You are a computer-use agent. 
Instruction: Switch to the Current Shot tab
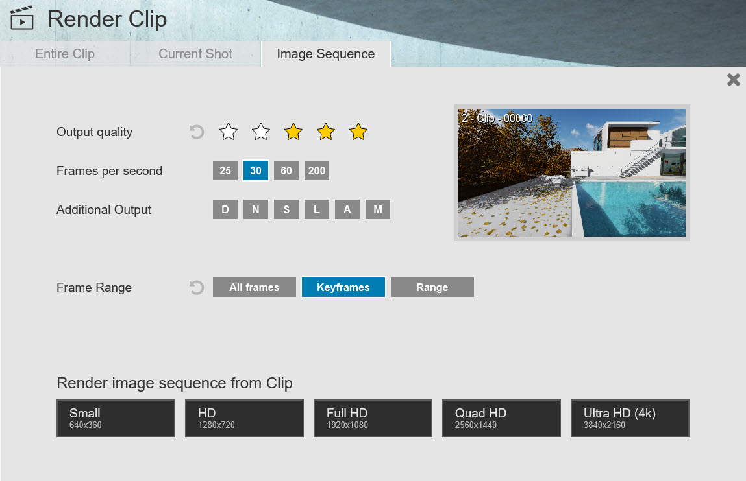pos(195,54)
